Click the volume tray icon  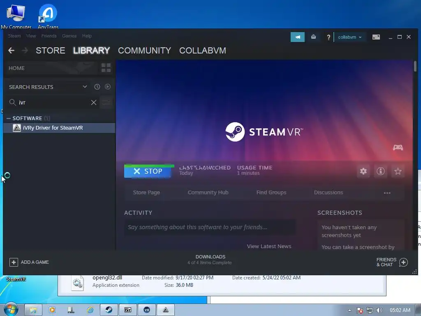(379, 310)
